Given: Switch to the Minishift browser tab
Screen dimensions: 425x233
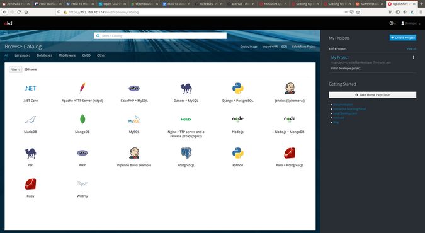Looking at the screenshot, I should [273, 4].
